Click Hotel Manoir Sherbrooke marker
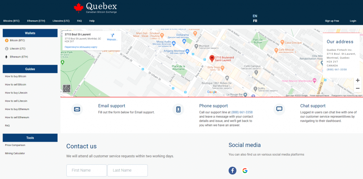This screenshot has height=179, width=363. point(314,81)
